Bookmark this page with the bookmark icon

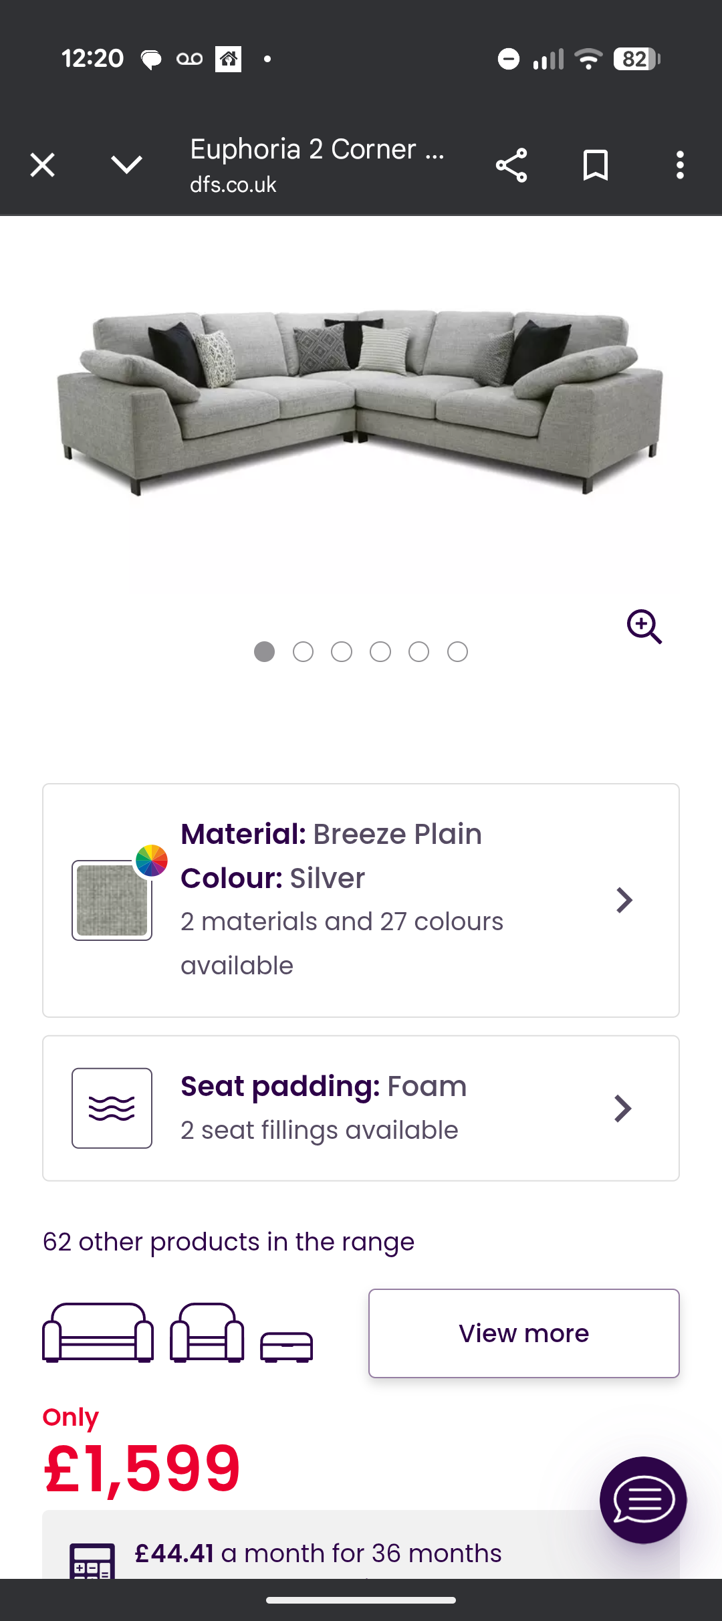[595, 165]
